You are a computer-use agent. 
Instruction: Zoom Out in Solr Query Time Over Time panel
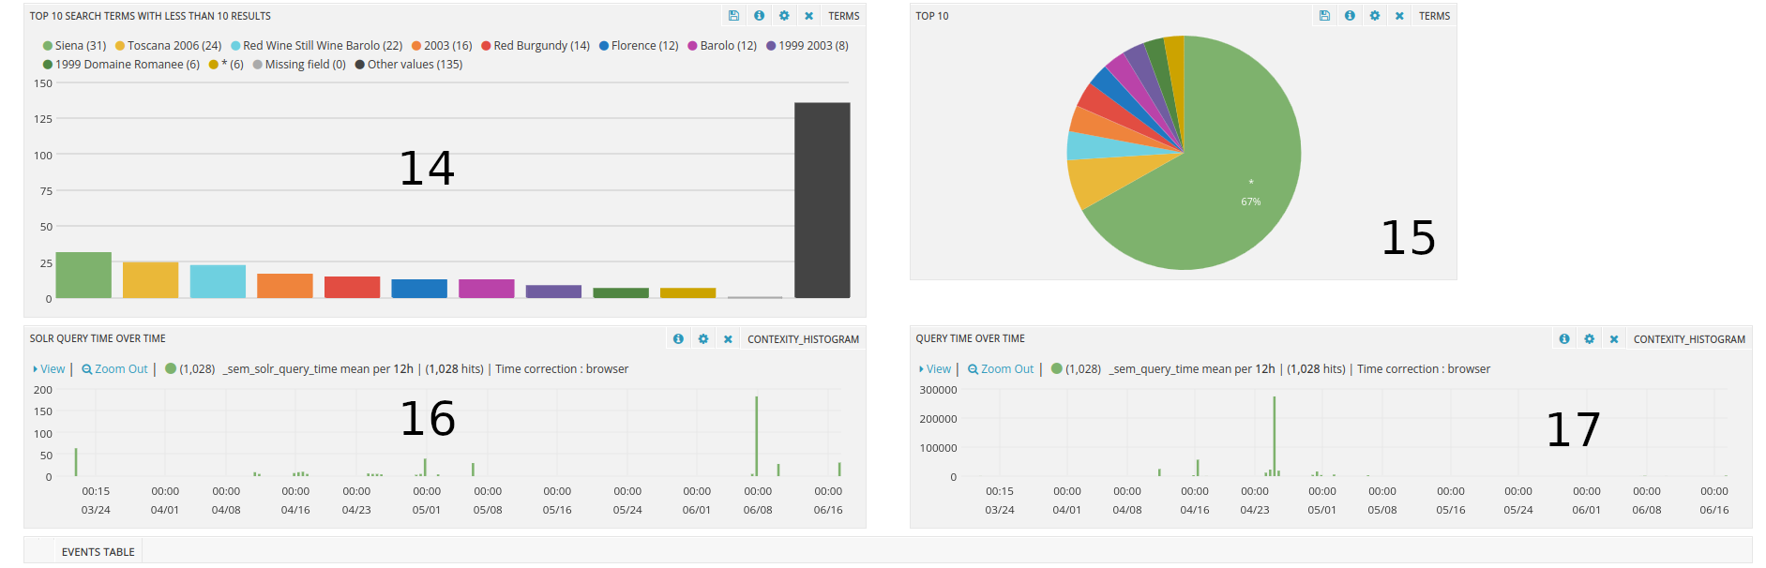pyautogui.click(x=114, y=369)
